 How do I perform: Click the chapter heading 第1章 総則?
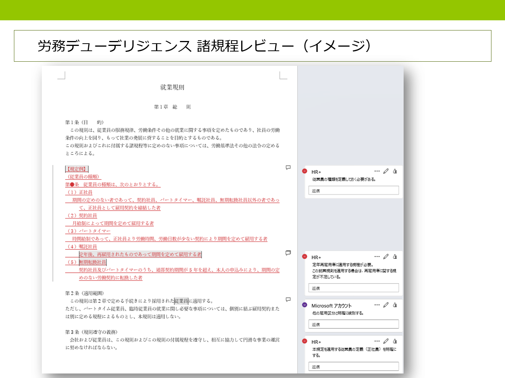[x=172, y=107]
